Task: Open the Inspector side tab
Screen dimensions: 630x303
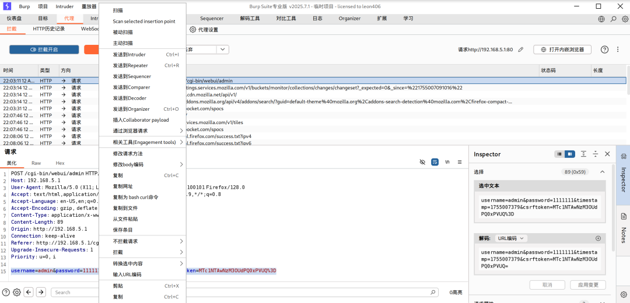Action: tap(623, 175)
